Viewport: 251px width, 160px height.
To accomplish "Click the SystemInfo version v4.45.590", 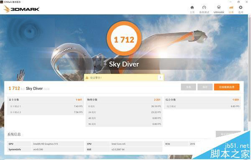I will (x=38, y=150).
